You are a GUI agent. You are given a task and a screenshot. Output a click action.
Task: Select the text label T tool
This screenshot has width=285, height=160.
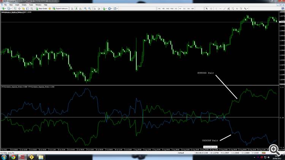tap(241, 8)
